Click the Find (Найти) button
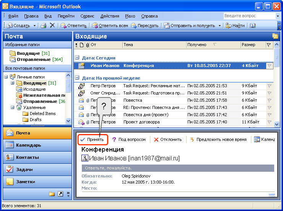The image size is (283, 211). 235,26
